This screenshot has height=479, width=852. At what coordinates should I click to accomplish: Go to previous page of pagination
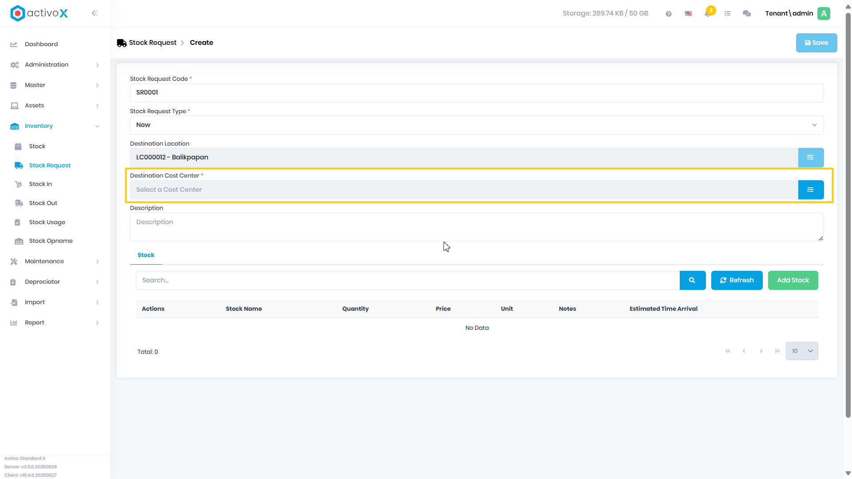pyautogui.click(x=744, y=351)
